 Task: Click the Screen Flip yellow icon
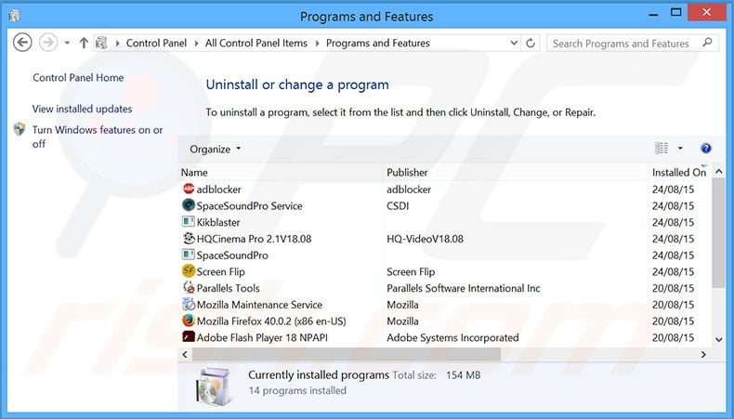[x=189, y=271]
